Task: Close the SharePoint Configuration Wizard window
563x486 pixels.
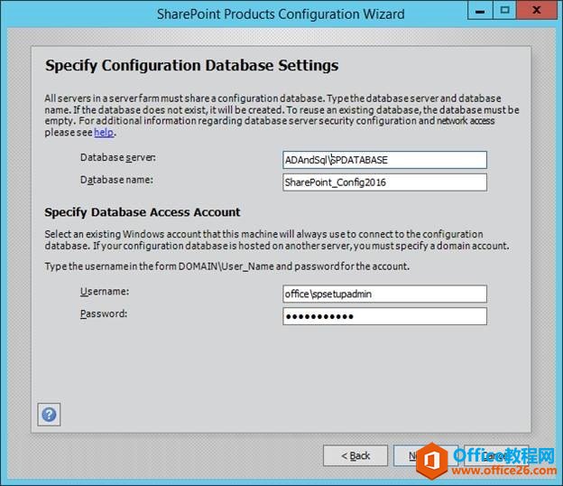Action: point(537,11)
